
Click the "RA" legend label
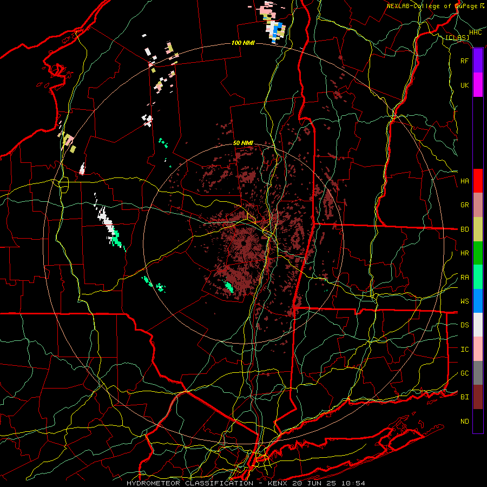click(464, 278)
